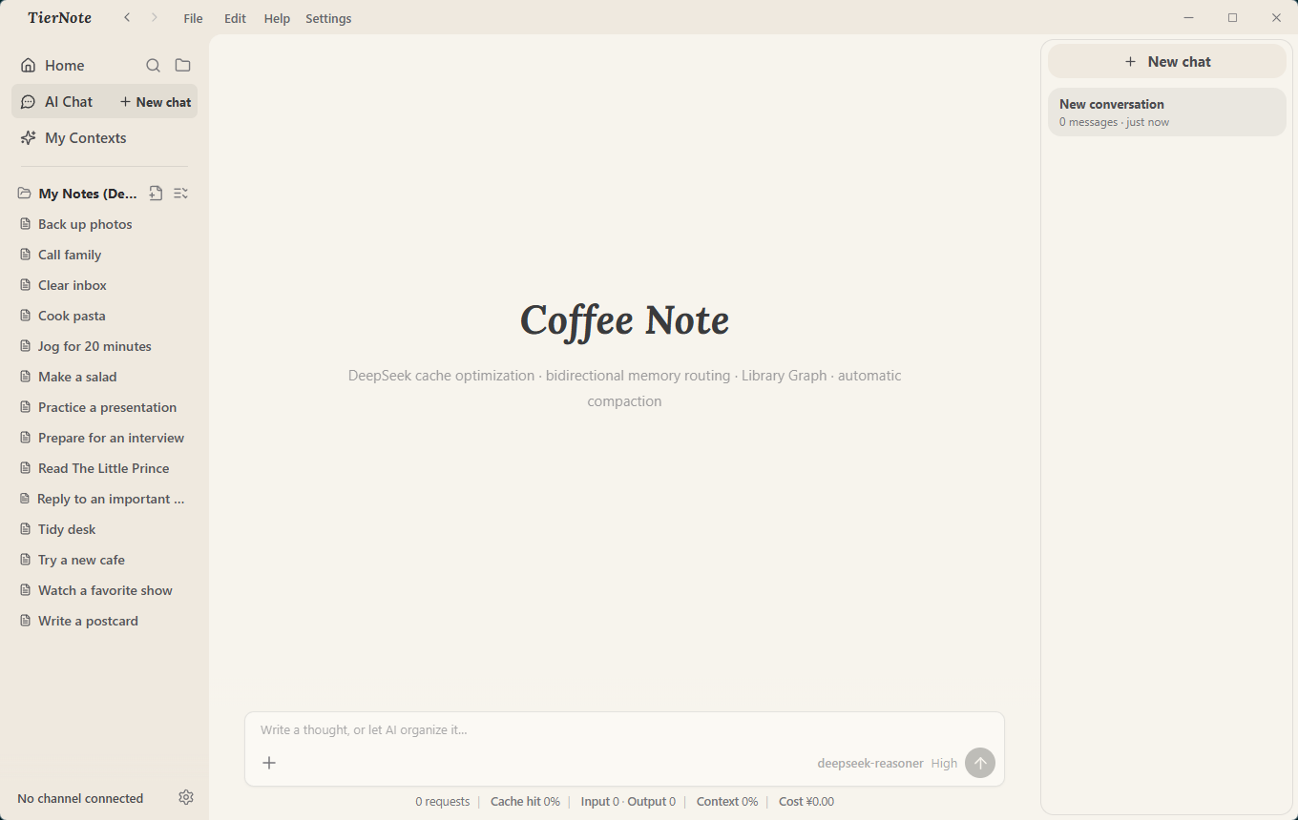Open the Help menu
Screen dimensions: 1298x820
[x=277, y=18]
